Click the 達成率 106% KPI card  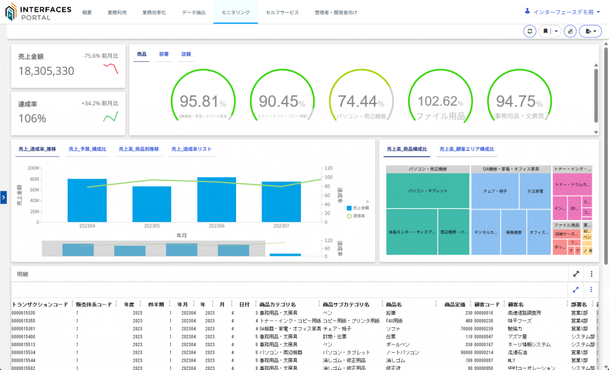[68, 114]
